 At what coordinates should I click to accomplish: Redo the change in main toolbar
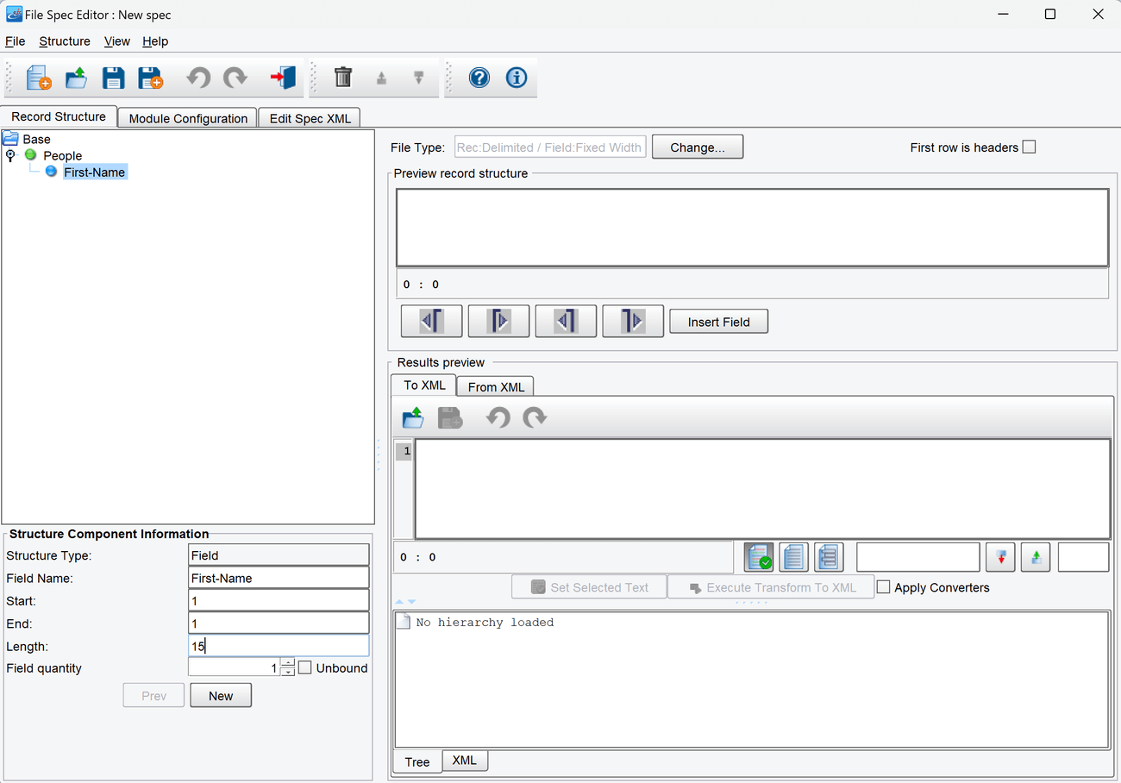[235, 78]
